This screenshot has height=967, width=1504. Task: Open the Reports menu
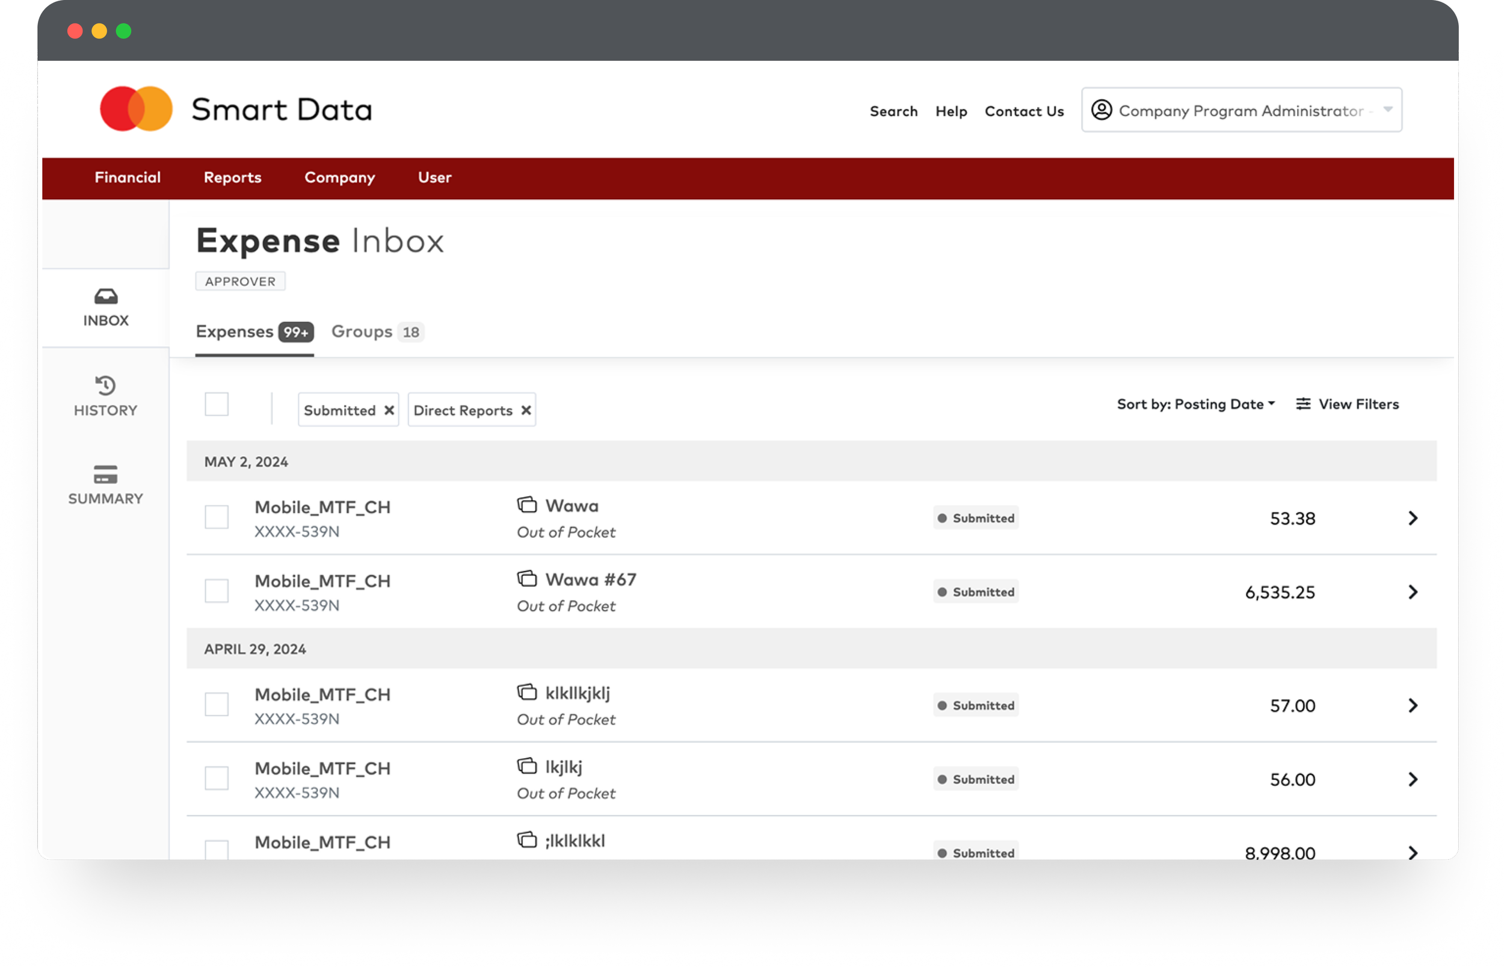click(232, 178)
